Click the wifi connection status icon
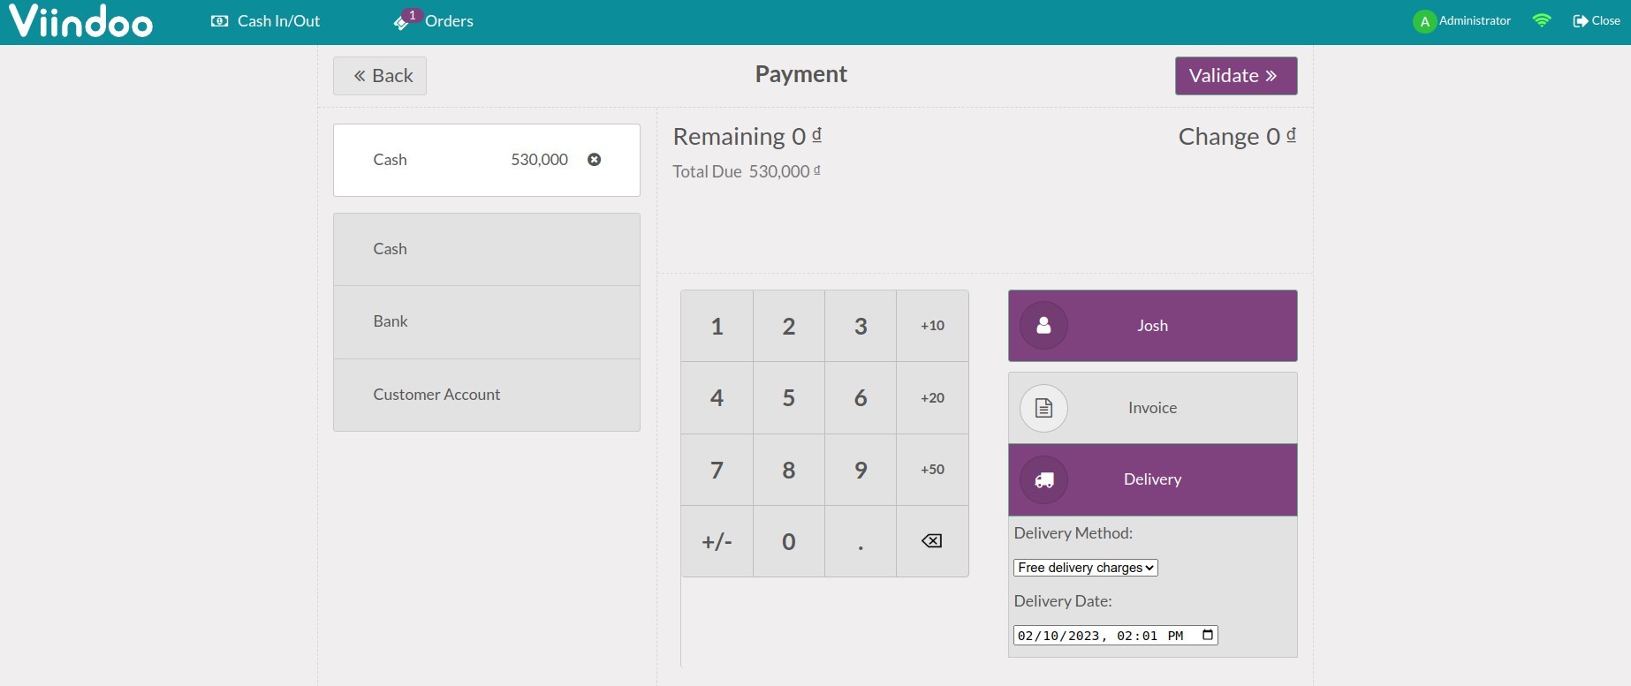Screen dimensions: 1631x686 (x=1541, y=20)
